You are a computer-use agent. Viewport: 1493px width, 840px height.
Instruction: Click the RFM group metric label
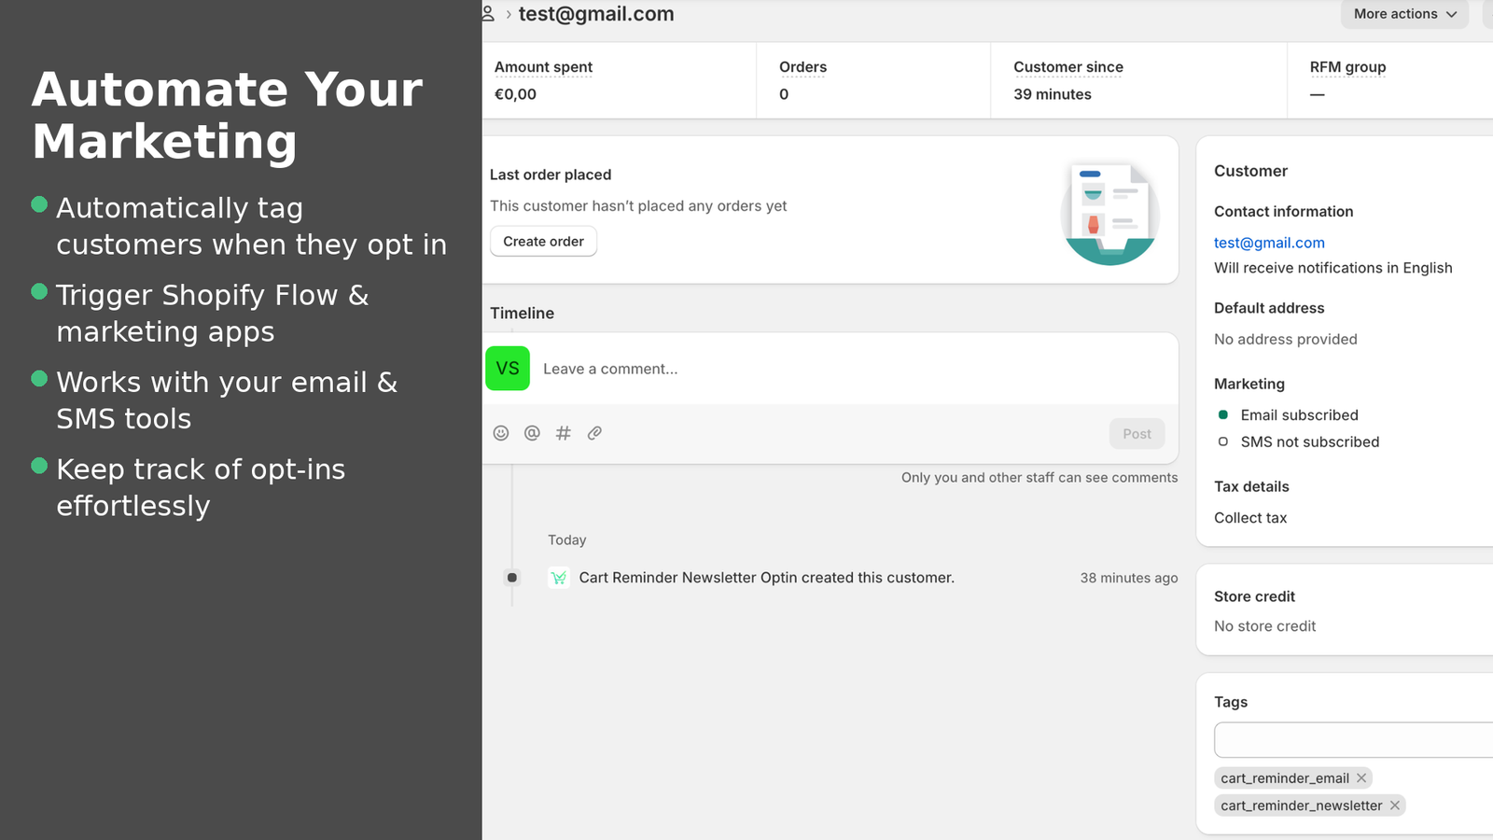pos(1347,66)
